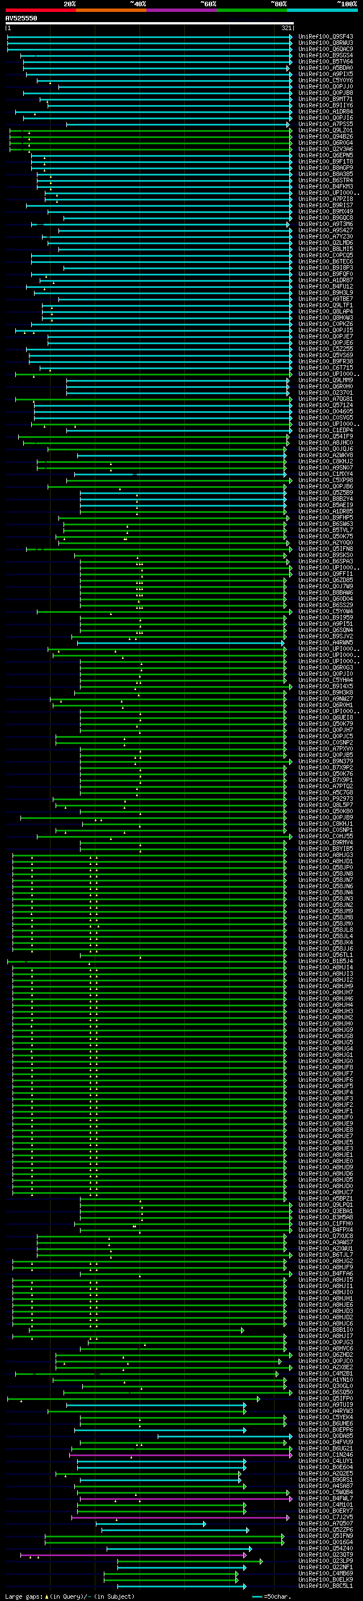
Task: Open last hit UniRef100_B8C5L1
Action: tap(326, 1586)
